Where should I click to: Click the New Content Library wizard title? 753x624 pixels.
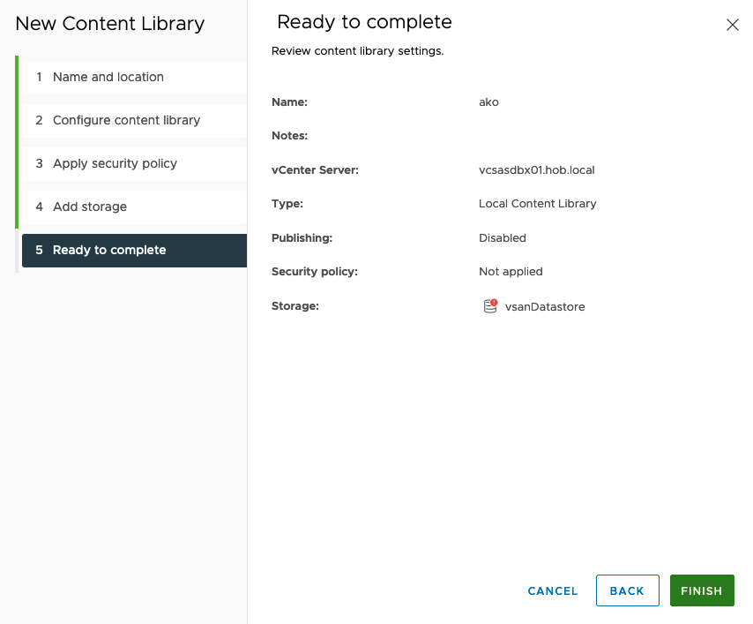point(110,24)
